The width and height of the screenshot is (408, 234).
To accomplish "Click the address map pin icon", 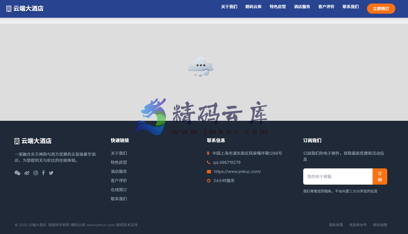I will (208, 153).
